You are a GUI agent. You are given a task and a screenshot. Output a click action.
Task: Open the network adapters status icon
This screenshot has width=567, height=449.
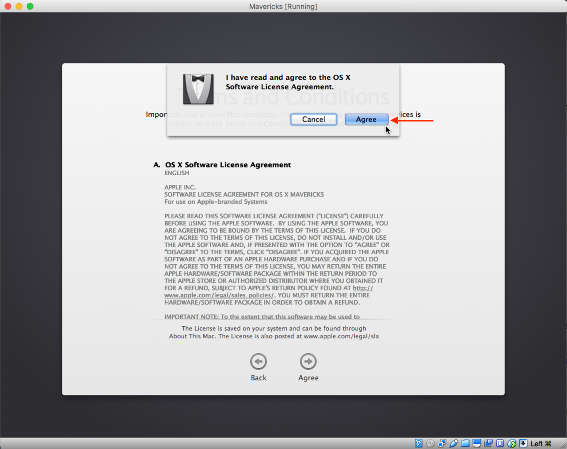point(442,444)
